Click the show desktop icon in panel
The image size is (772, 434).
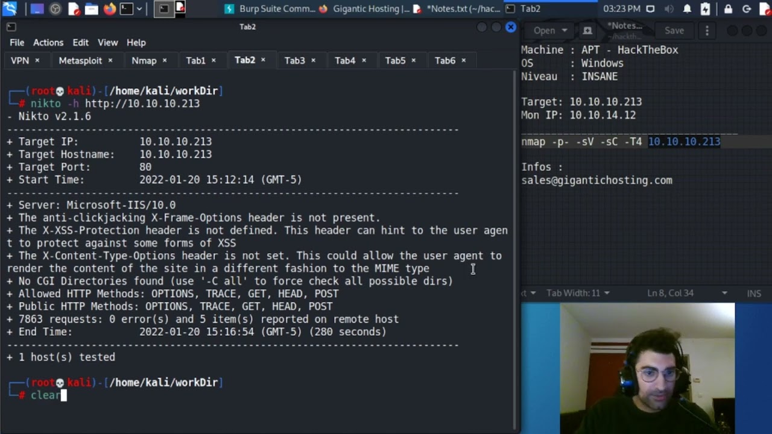coord(37,9)
